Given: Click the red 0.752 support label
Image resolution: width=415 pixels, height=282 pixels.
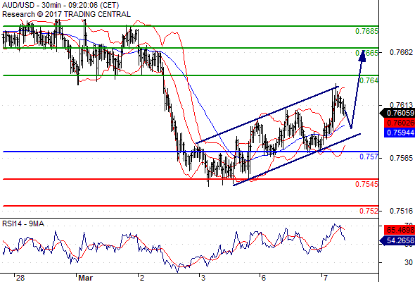Looking at the screenshot, I should [x=369, y=211].
